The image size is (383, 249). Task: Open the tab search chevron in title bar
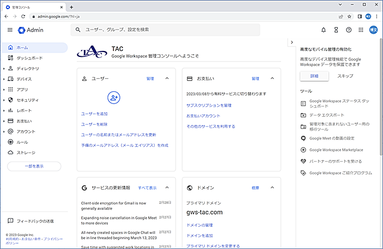pyautogui.click(x=340, y=4)
